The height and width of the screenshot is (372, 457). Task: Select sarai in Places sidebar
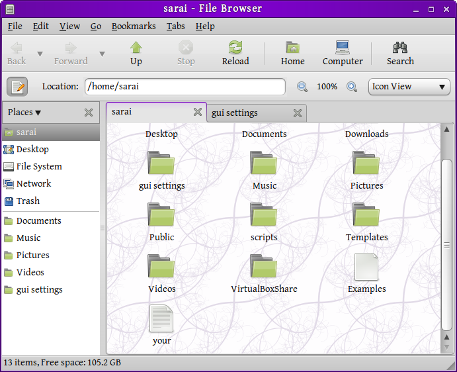[51, 132]
